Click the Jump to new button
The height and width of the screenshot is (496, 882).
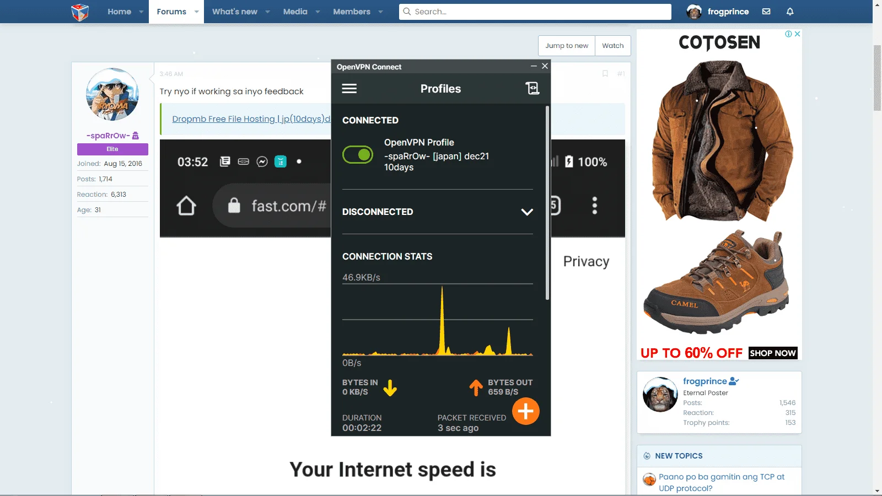pos(567,46)
